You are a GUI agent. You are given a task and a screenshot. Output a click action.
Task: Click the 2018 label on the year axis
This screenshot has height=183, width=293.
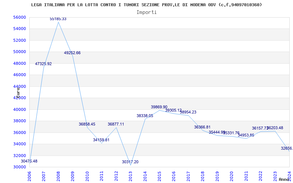tap(203, 176)
